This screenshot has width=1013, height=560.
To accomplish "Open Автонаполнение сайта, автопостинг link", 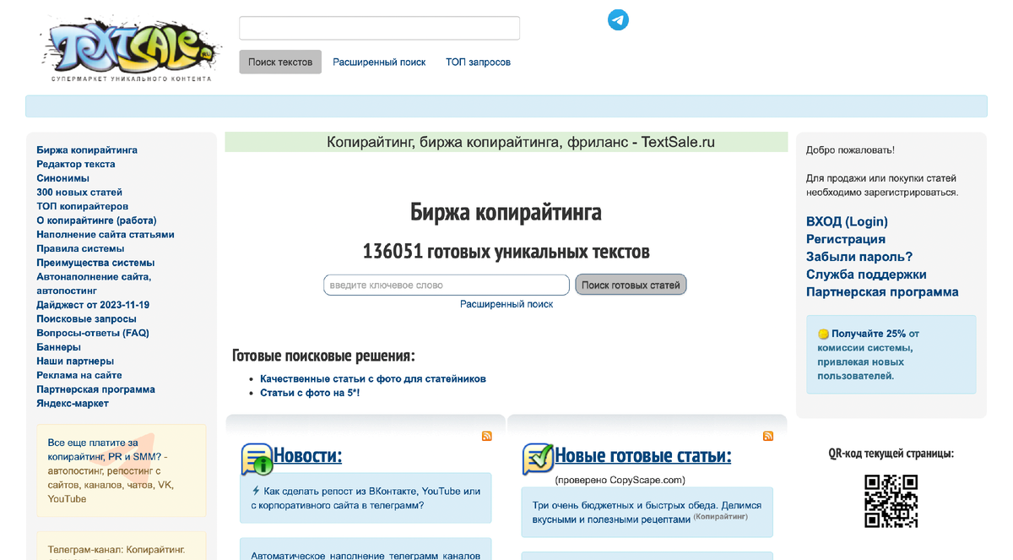I will point(94,283).
